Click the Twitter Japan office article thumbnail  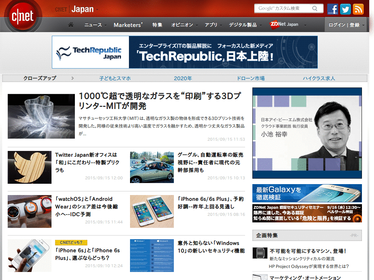(29, 167)
